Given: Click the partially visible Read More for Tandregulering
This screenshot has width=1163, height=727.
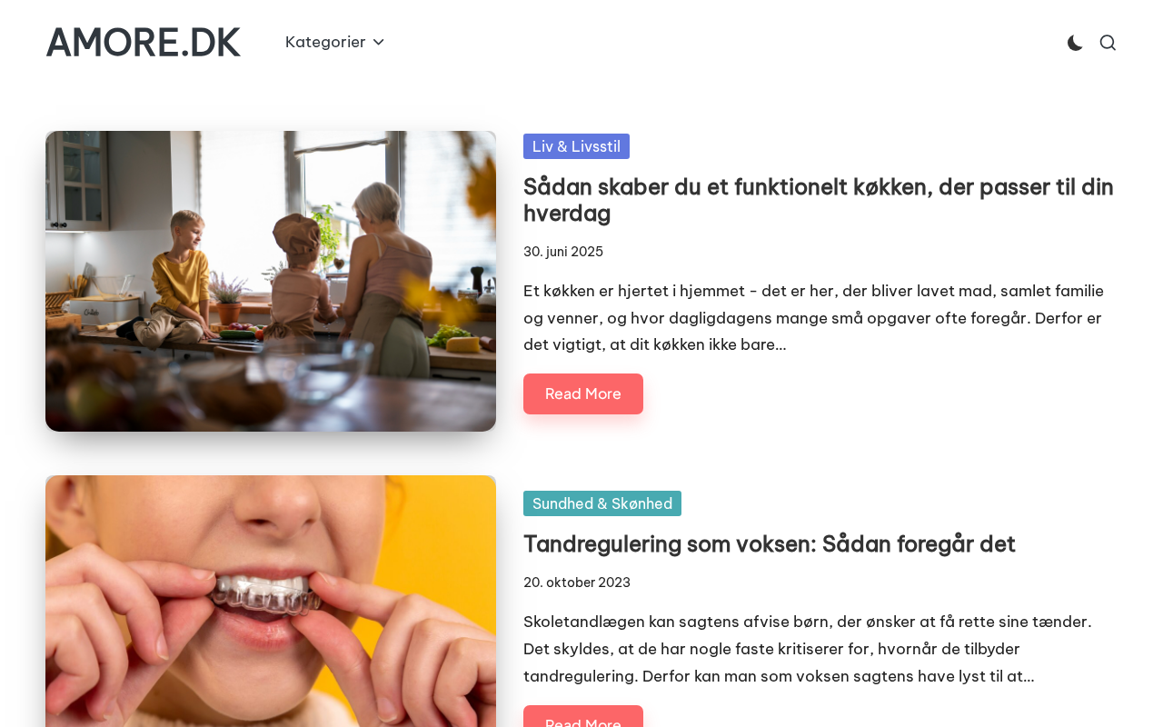Looking at the screenshot, I should [583, 717].
